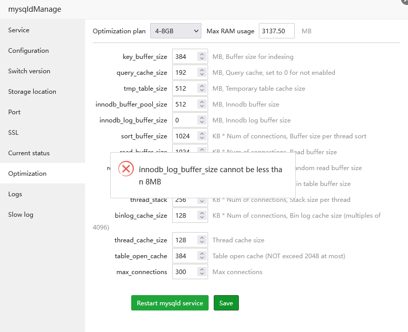The height and width of the screenshot is (332, 408).
Task: Click the tmp_table_size stepper control
Action: 202,89
